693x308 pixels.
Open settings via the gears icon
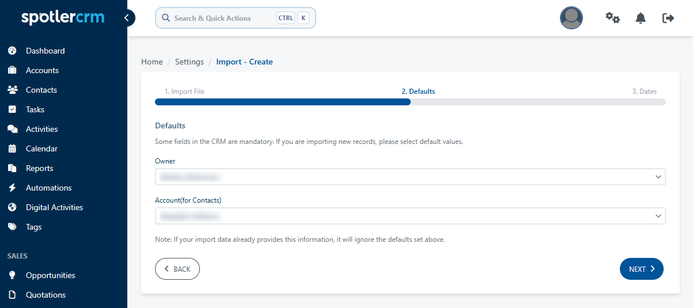[x=612, y=18]
